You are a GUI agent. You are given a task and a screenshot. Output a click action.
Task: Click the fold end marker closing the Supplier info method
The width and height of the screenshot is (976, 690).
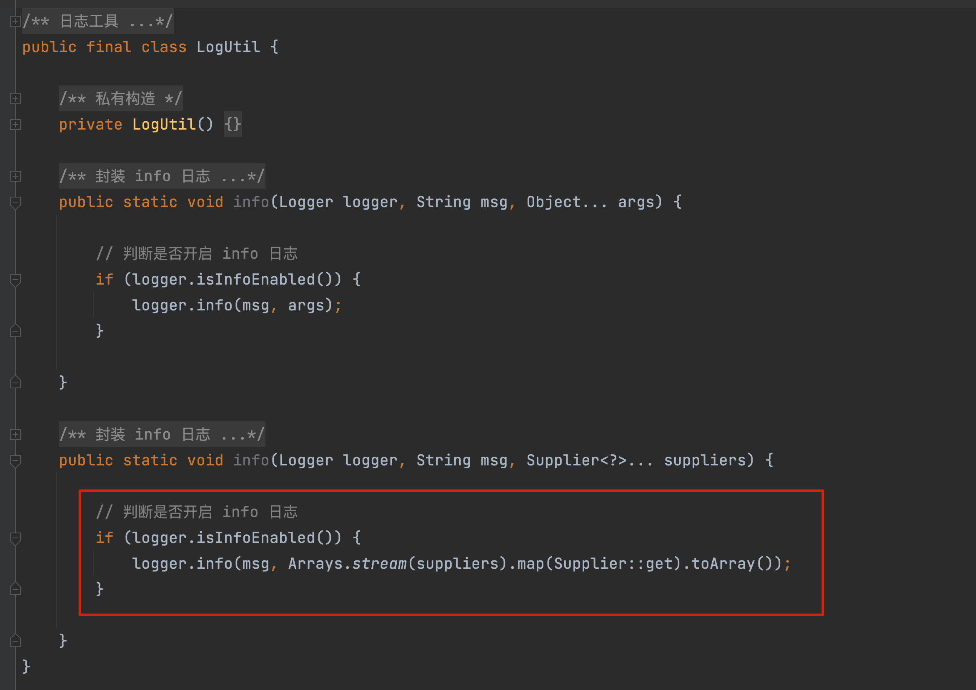pos(15,640)
